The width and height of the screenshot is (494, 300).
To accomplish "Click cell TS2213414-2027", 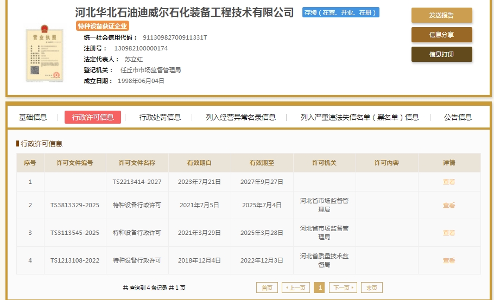I will 137,182.
